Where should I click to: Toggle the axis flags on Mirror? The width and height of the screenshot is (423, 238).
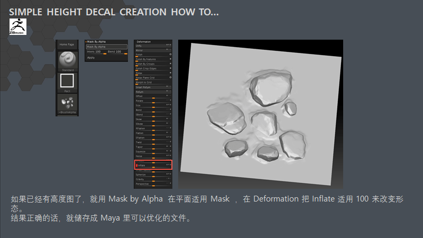169,50
